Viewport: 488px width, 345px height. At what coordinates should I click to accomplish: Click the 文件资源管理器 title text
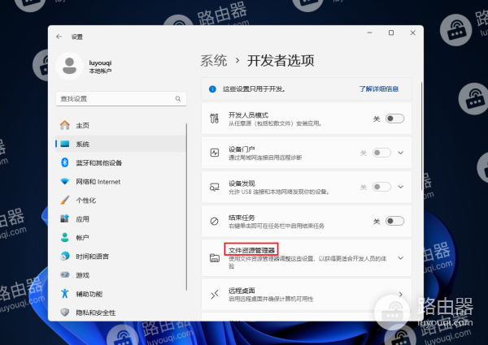[x=251, y=250]
